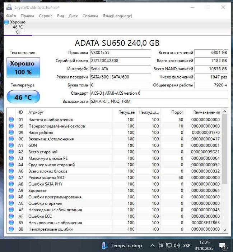Click the Стандарт field ACS-3
Viewport: 233px width, 252px height.
[159, 93]
